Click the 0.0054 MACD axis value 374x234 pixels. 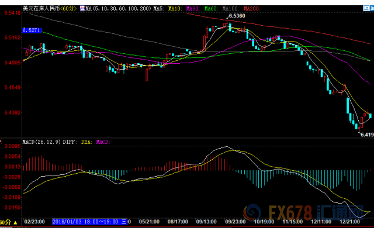coord(12,156)
